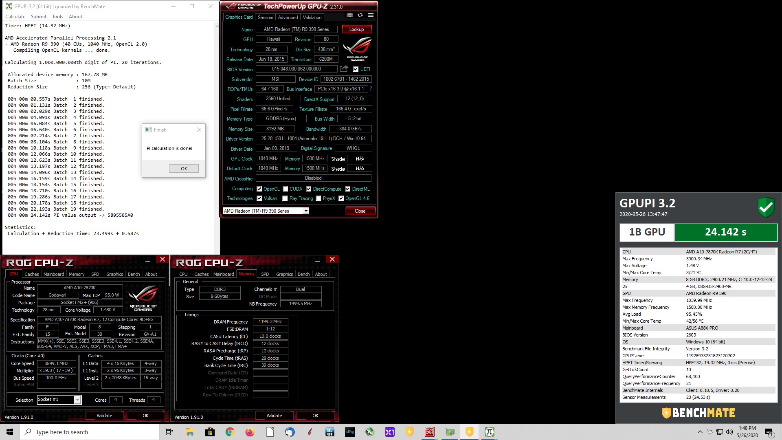Open LibreOffice blank document taskbar icon
The width and height of the screenshot is (782, 440).
click(270, 432)
